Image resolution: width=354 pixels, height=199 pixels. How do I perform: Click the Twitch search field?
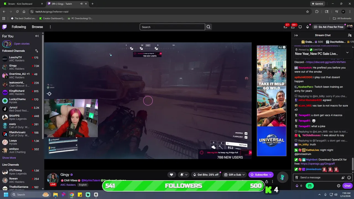tap(172, 27)
